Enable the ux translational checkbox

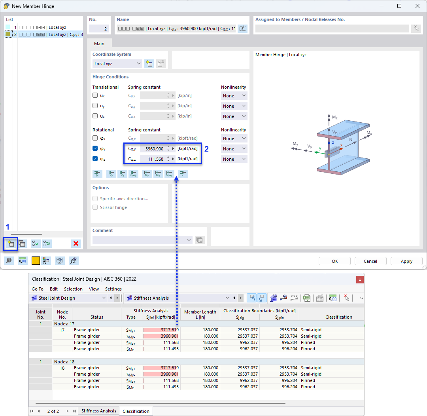pos(95,95)
